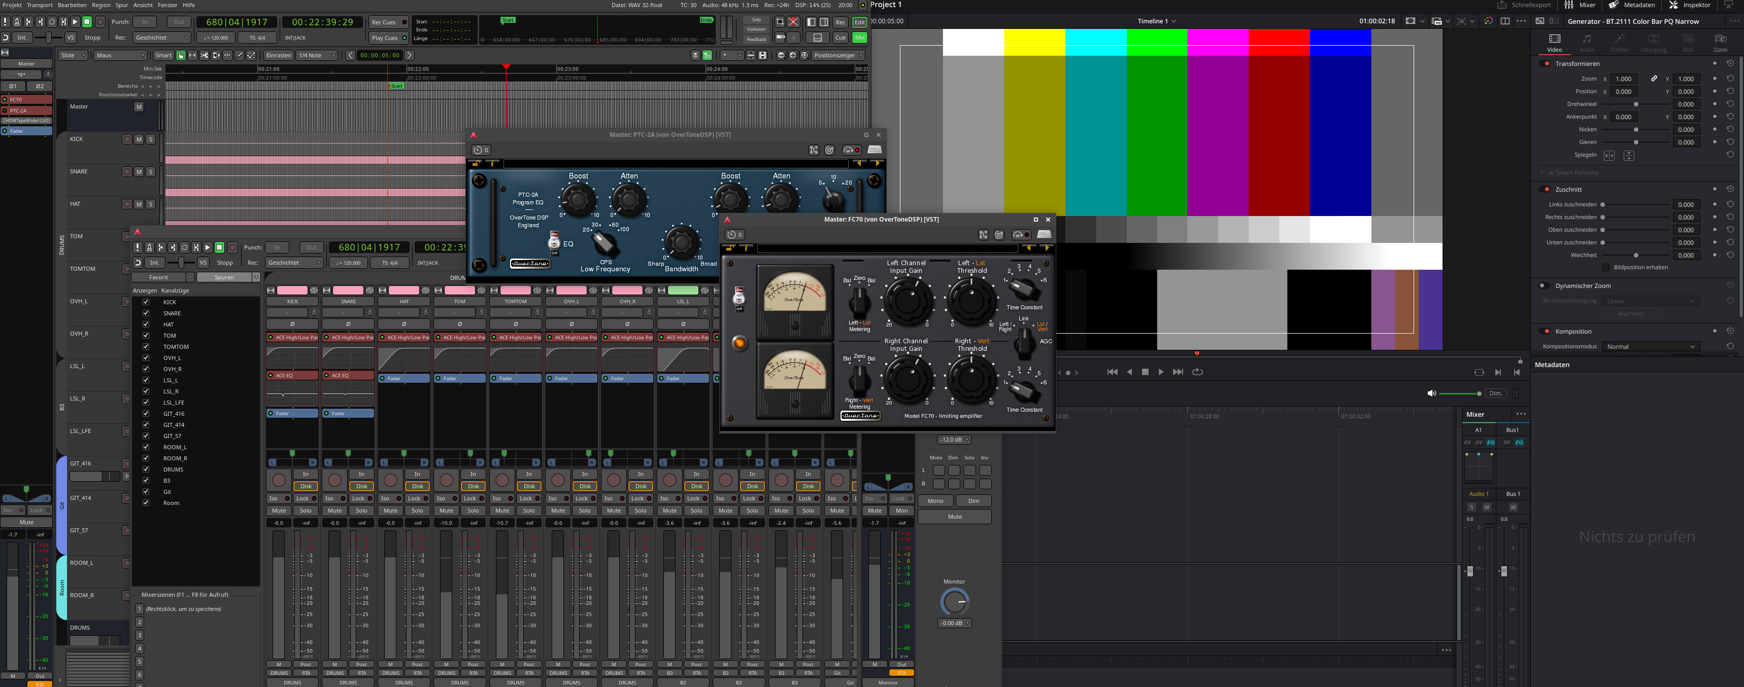1744x687 pixels.
Task: Open keyboard icon in FC70 plugin window
Action: coord(1044,235)
